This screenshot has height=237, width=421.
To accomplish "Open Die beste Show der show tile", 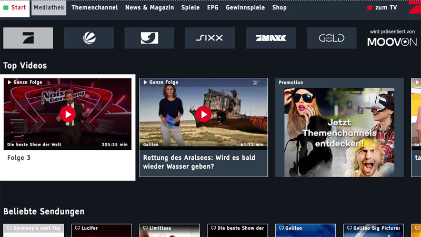I will click(x=237, y=230).
